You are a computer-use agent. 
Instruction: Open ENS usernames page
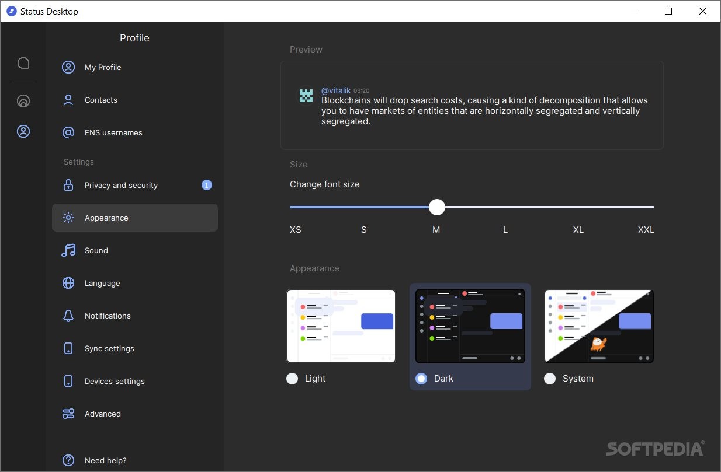coord(135,132)
